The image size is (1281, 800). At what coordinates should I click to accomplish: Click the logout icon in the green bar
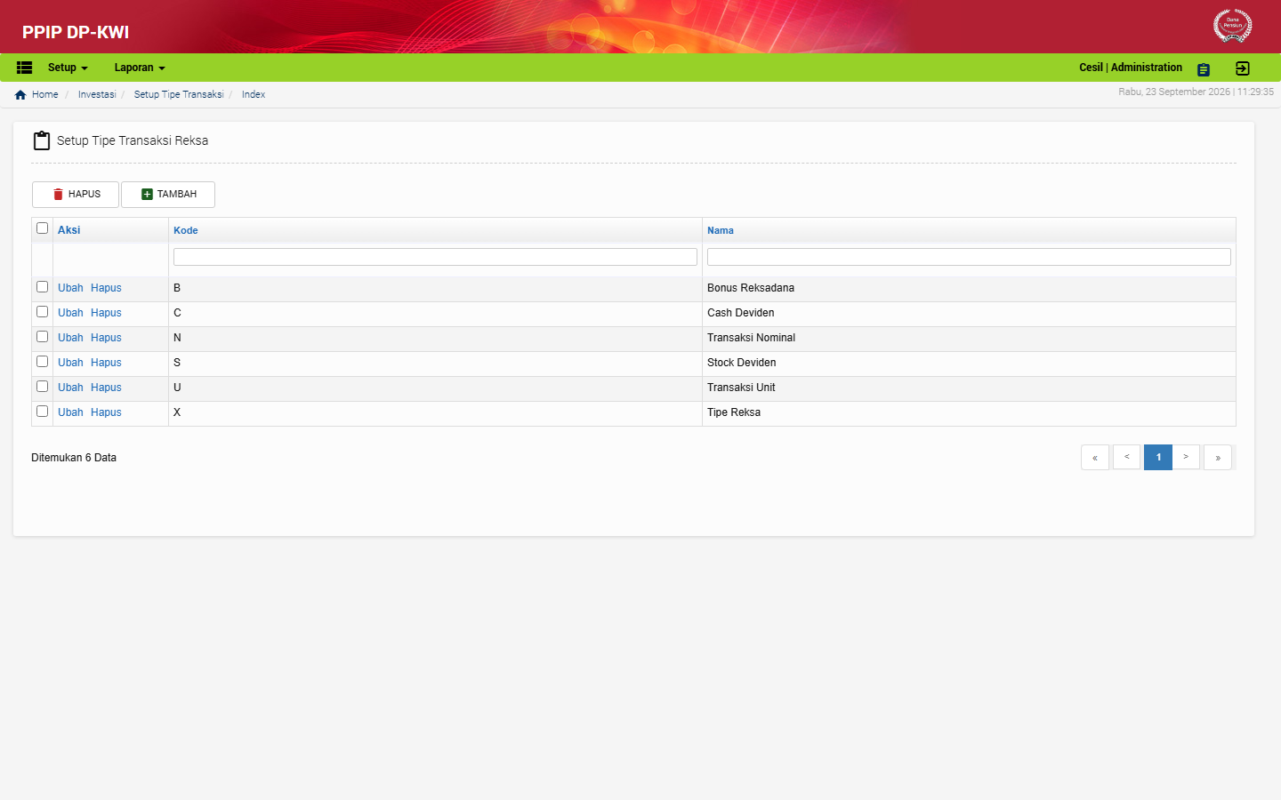coord(1243,68)
